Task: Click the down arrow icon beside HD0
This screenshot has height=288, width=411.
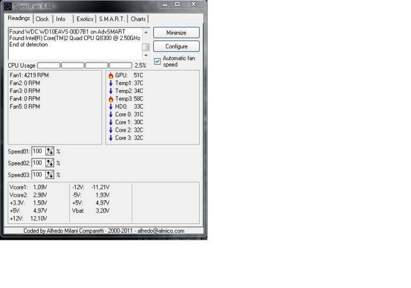Action: [111, 106]
